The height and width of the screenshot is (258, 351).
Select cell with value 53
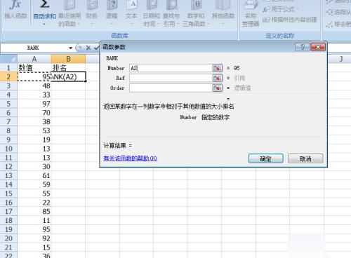34,130
